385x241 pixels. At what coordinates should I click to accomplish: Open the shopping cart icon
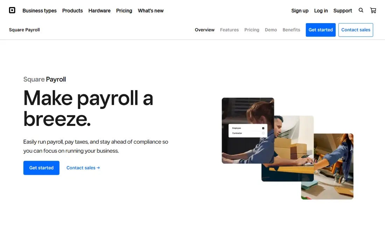click(373, 10)
